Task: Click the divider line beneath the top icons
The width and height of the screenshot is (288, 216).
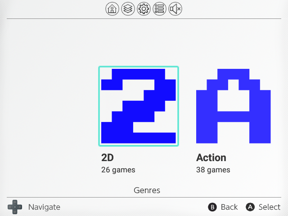Action: (54, 18)
